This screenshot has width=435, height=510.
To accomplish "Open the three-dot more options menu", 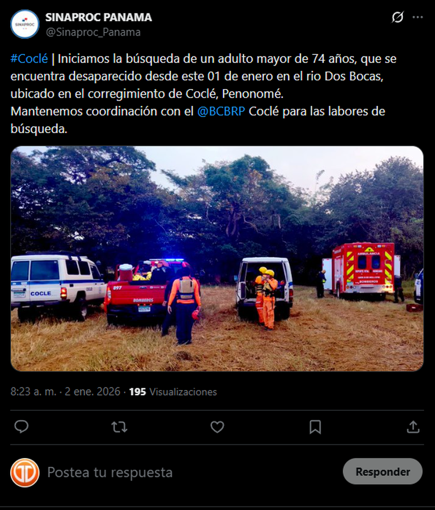I will pos(417,17).
